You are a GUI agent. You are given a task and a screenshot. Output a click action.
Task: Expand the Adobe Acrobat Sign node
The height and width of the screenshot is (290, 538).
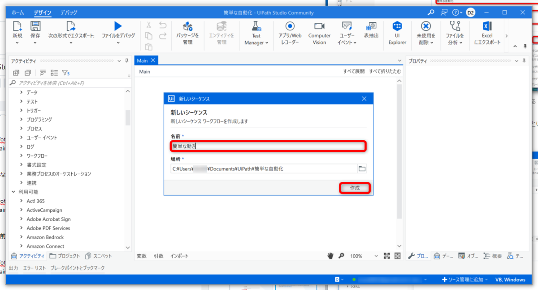coord(21,219)
